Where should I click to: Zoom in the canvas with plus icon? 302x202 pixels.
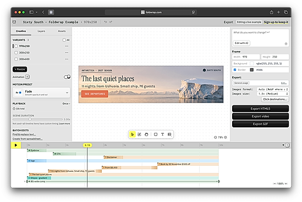(x=226, y=137)
